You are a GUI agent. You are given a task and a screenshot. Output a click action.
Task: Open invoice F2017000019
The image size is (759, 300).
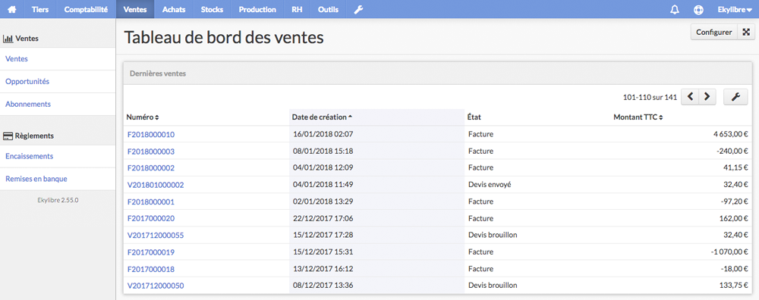(150, 252)
